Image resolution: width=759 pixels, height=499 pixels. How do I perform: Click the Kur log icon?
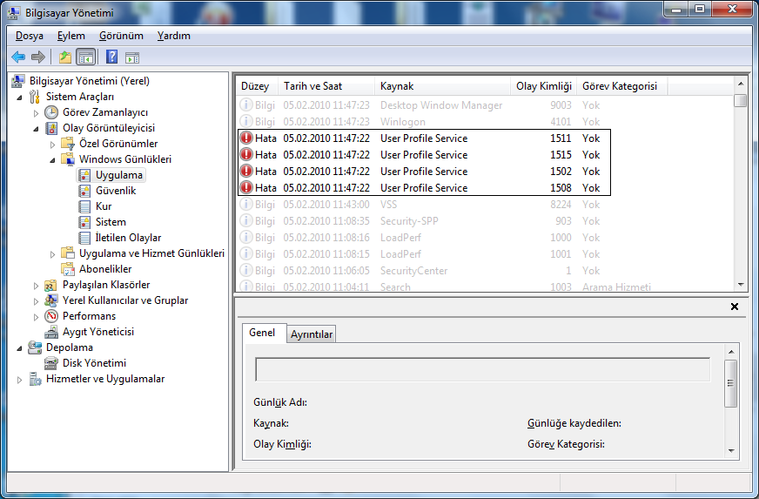point(84,206)
